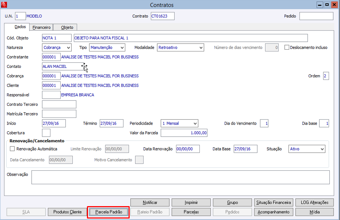Enable Renovação Automática checkbox
Screen dimensions: 340x220
(12, 149)
